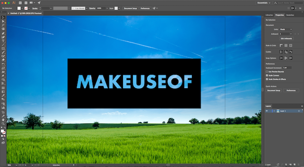
Task: Open the arrange documents dropdown
Action: [x=32, y=3]
